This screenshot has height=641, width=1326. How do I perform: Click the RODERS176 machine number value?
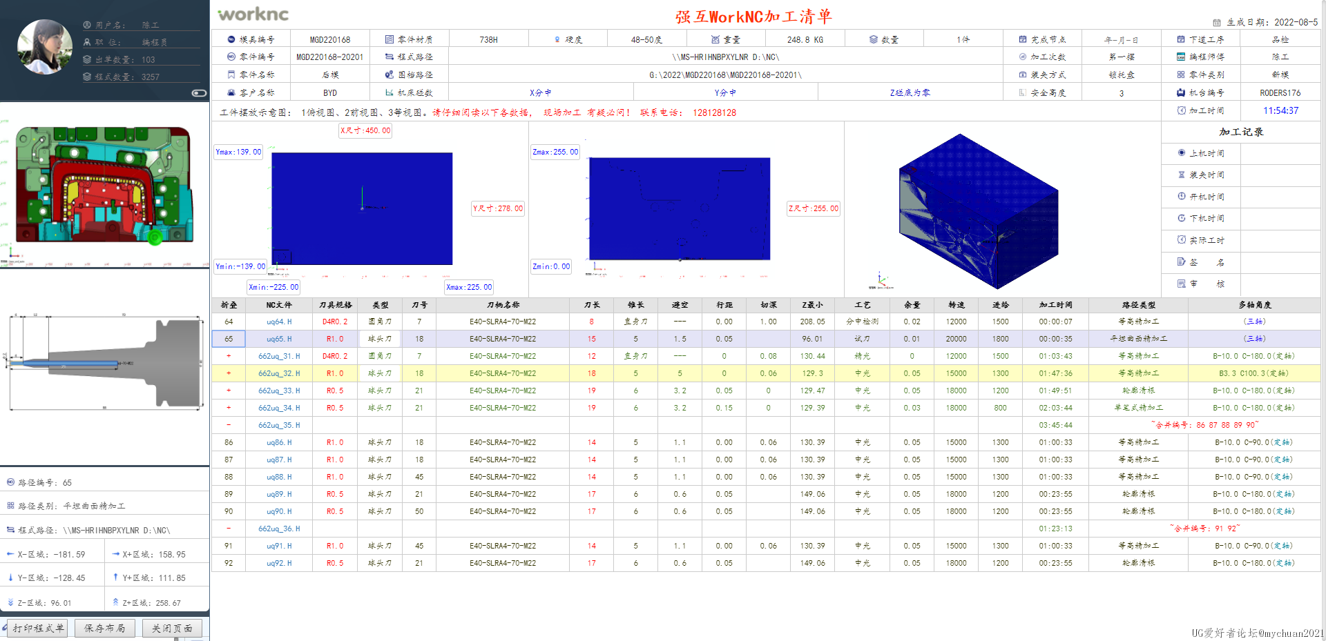(1280, 92)
